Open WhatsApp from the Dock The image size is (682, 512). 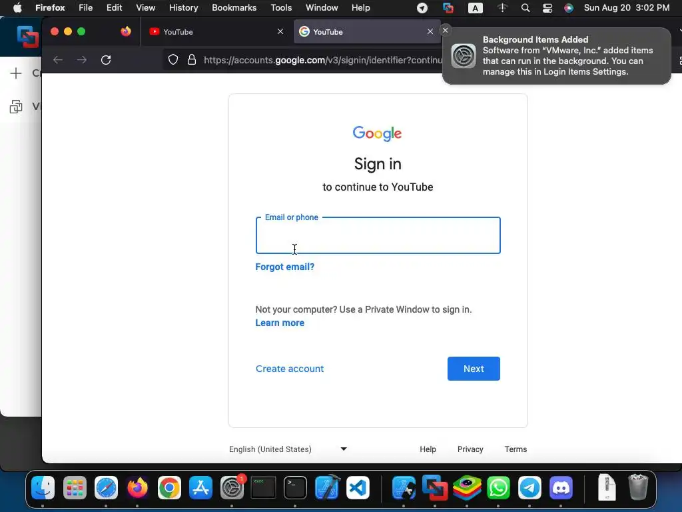pyautogui.click(x=498, y=487)
